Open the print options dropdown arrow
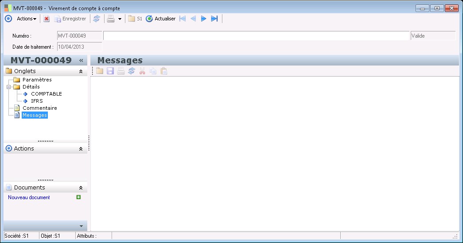The height and width of the screenshot is (243, 463). point(120,19)
